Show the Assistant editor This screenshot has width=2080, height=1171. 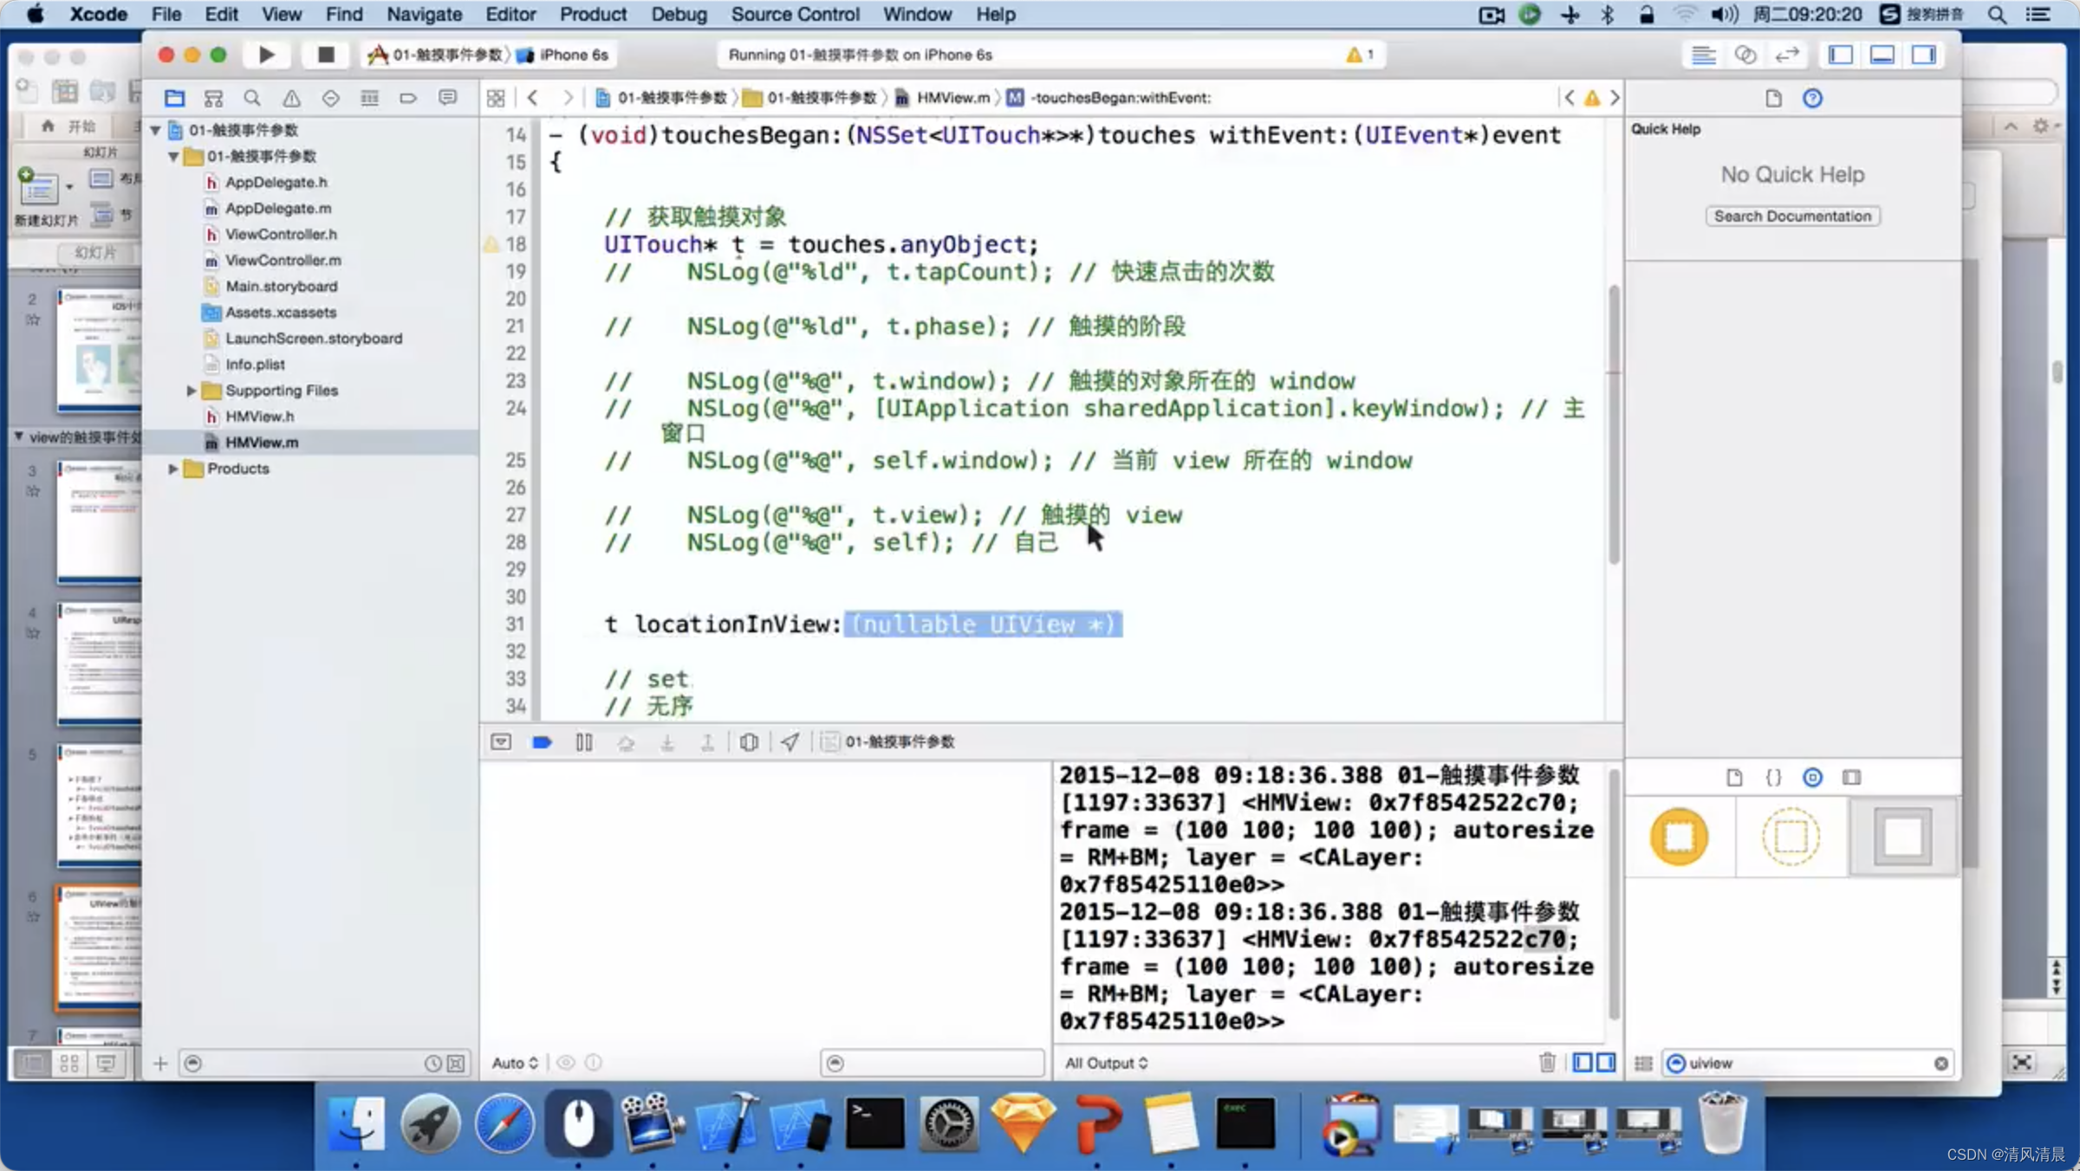1745,55
